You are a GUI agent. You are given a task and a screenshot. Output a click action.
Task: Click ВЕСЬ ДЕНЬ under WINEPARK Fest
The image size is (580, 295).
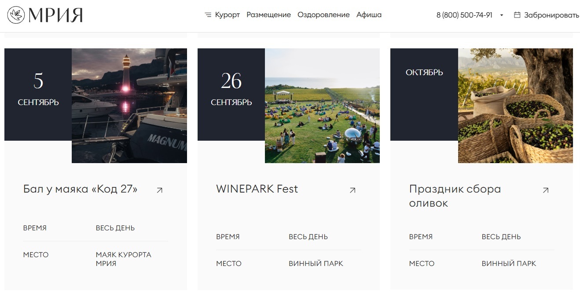pos(308,237)
